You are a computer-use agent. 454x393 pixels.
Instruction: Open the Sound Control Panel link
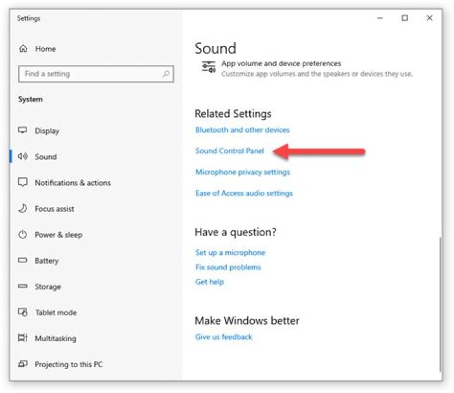(230, 151)
